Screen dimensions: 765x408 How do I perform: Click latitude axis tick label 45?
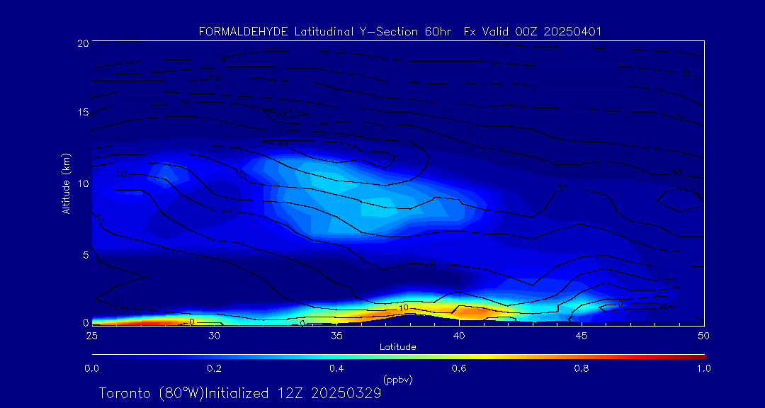click(x=582, y=336)
